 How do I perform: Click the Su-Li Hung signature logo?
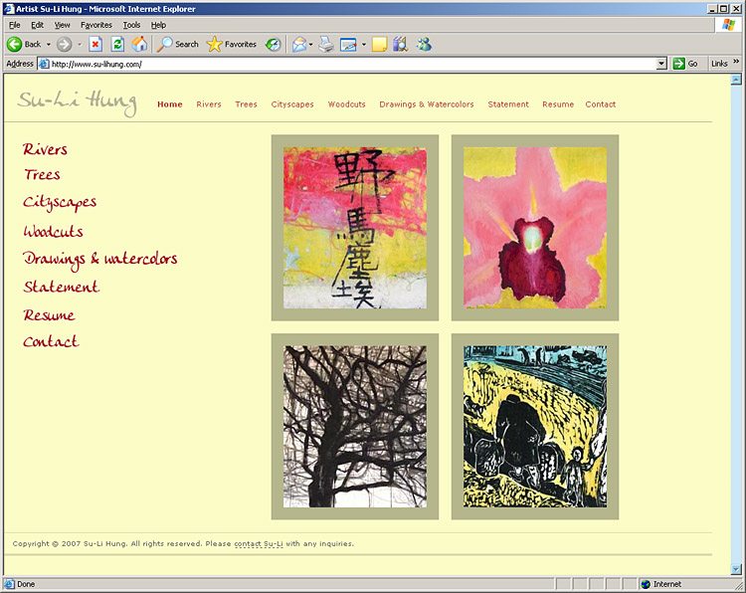coord(78,101)
